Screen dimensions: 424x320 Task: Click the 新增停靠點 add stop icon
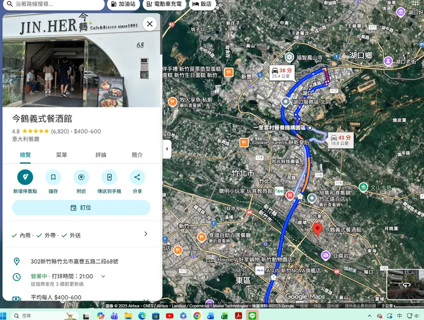[x=25, y=177]
